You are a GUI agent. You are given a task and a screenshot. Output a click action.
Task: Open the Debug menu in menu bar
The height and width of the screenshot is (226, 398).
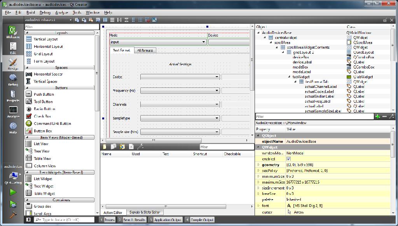[x=45, y=12]
